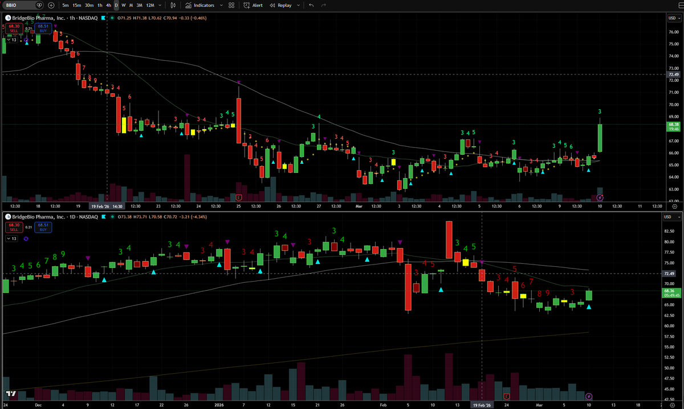Click the cyan flag icon on 1h chart title
Image resolution: width=684 pixels, height=409 pixels.
103,18
